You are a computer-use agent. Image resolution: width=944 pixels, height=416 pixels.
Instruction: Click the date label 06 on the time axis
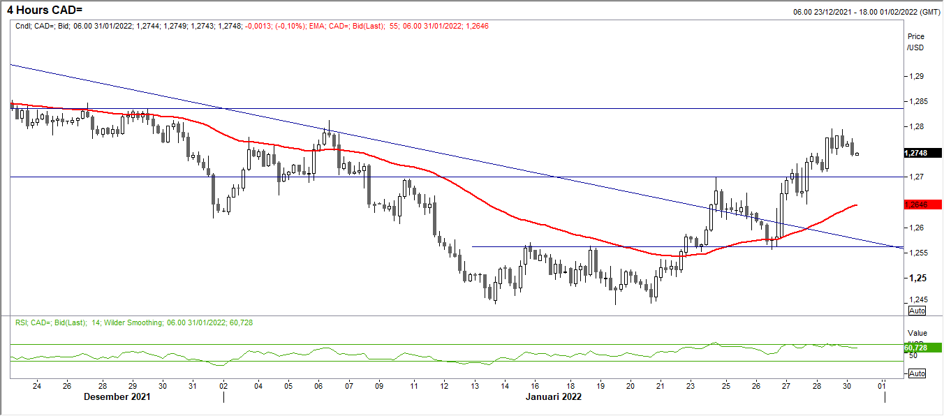(x=318, y=386)
